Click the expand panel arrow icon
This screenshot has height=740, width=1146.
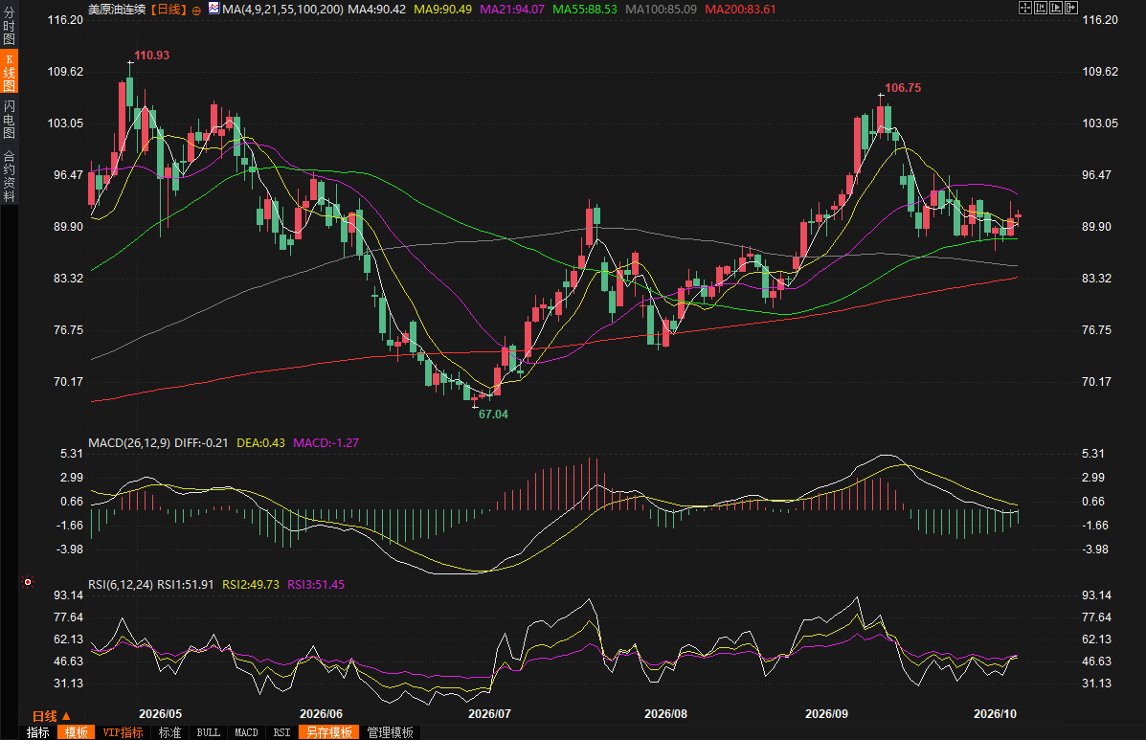pyautogui.click(x=1071, y=8)
